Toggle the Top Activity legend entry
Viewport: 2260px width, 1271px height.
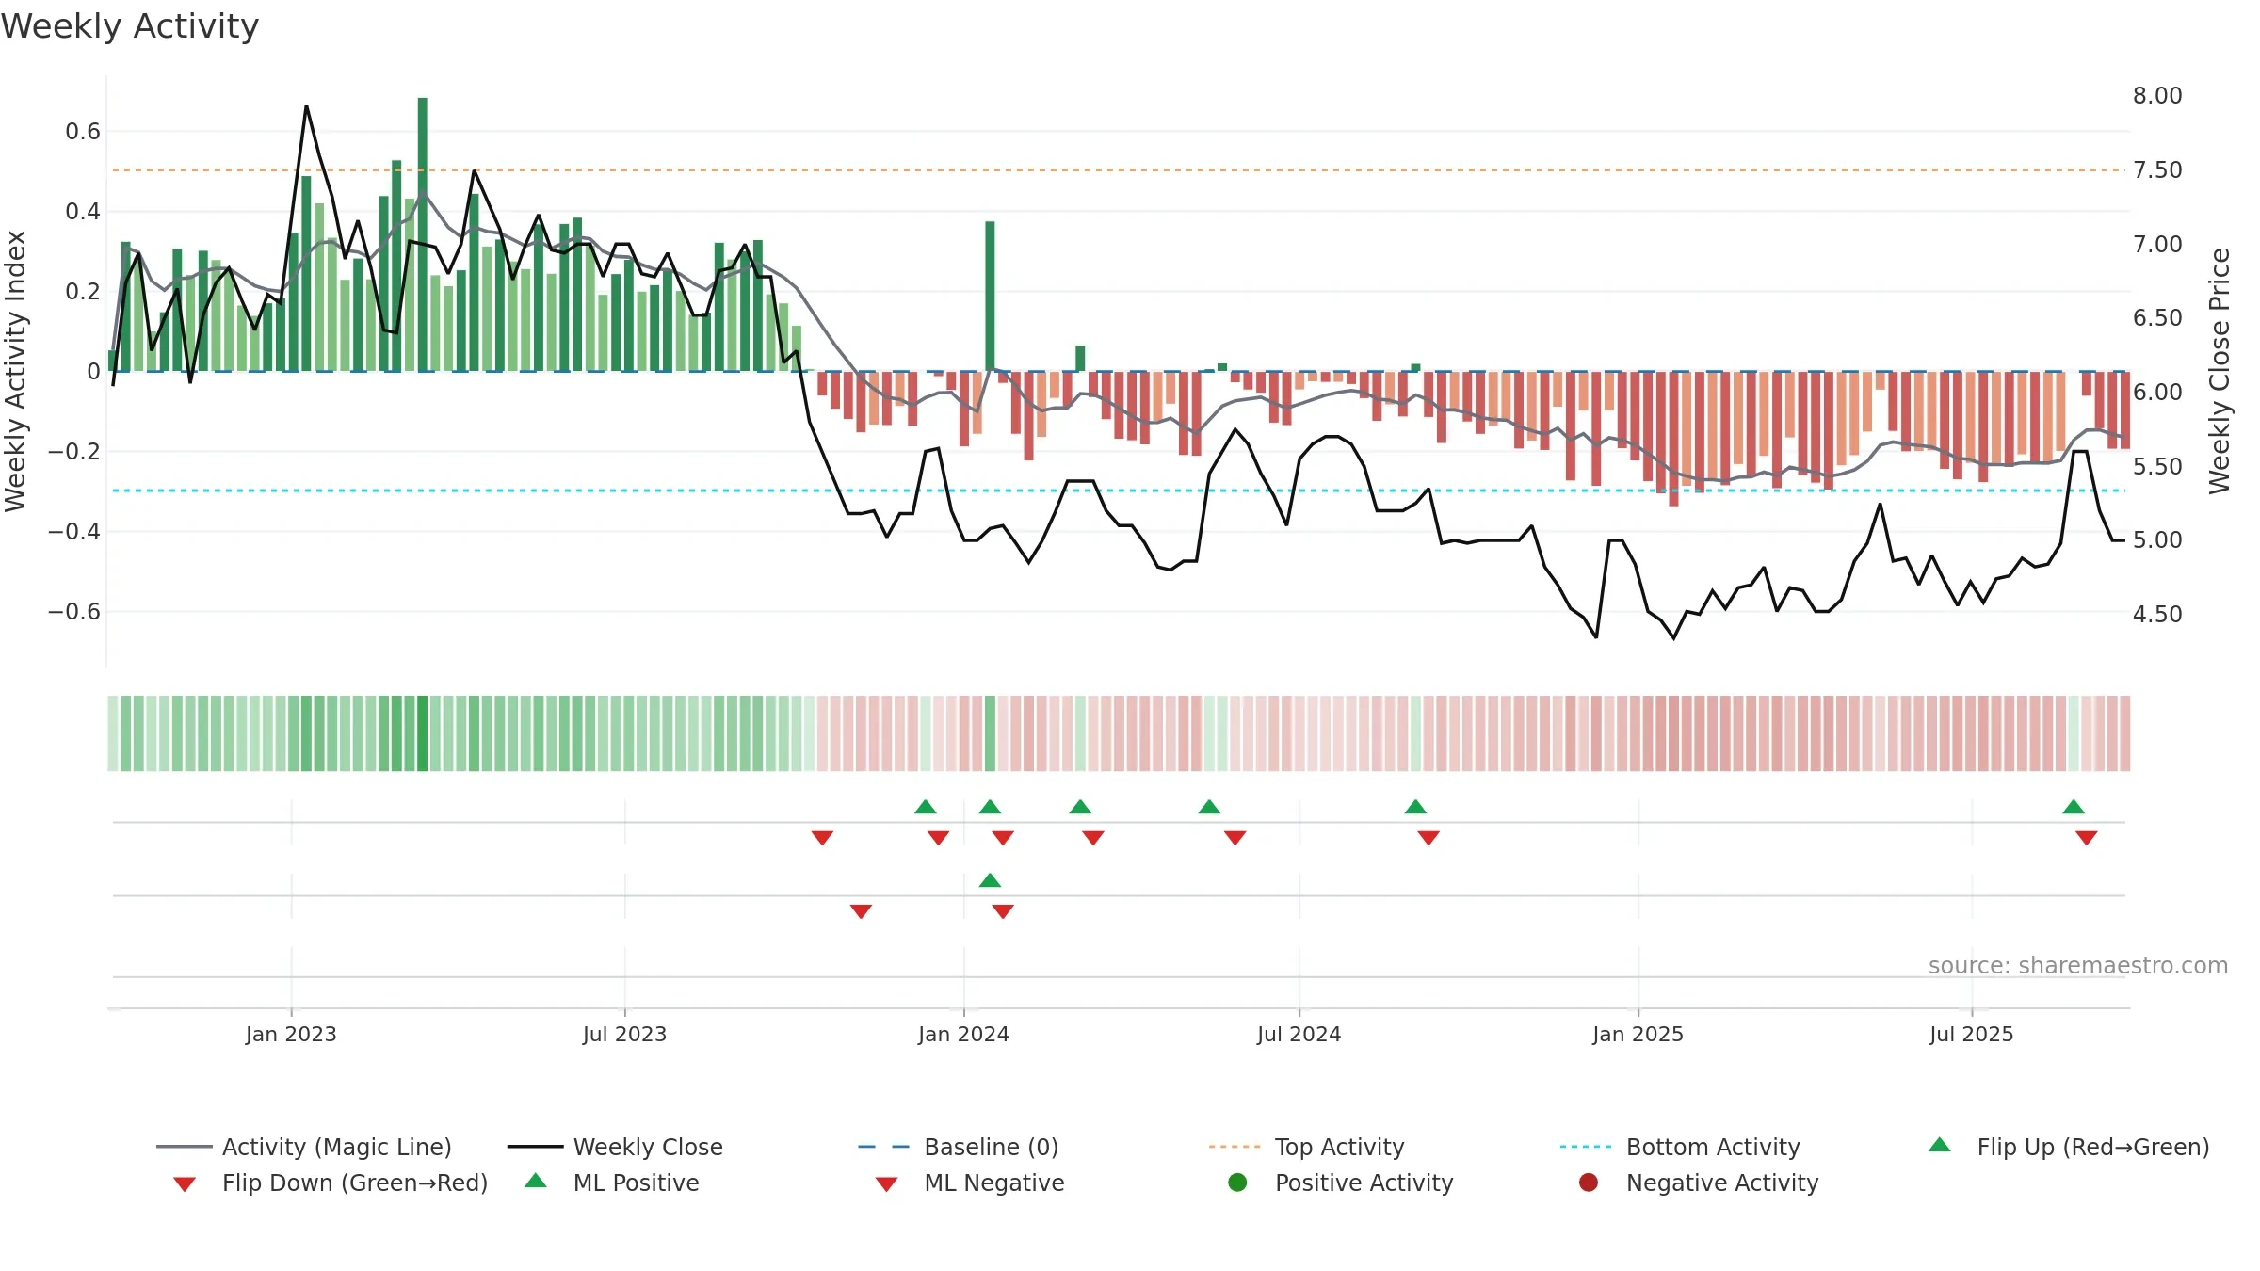1307,1147
